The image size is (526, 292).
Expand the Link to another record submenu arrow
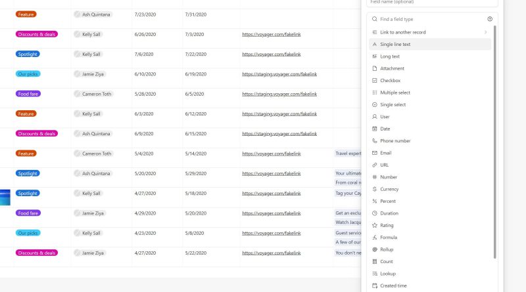tap(485, 32)
